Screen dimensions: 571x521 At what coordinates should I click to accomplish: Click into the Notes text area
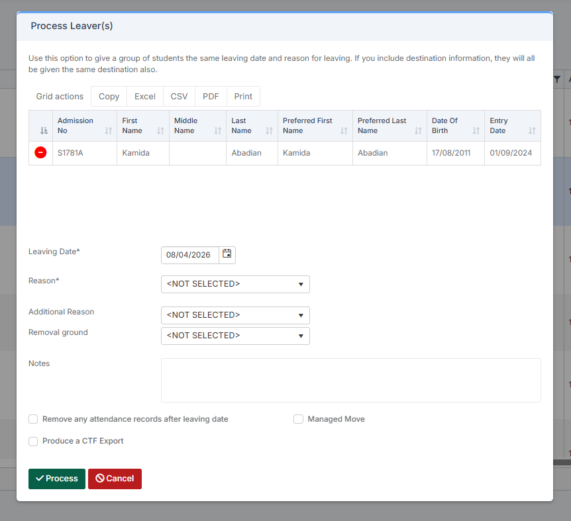pos(350,380)
